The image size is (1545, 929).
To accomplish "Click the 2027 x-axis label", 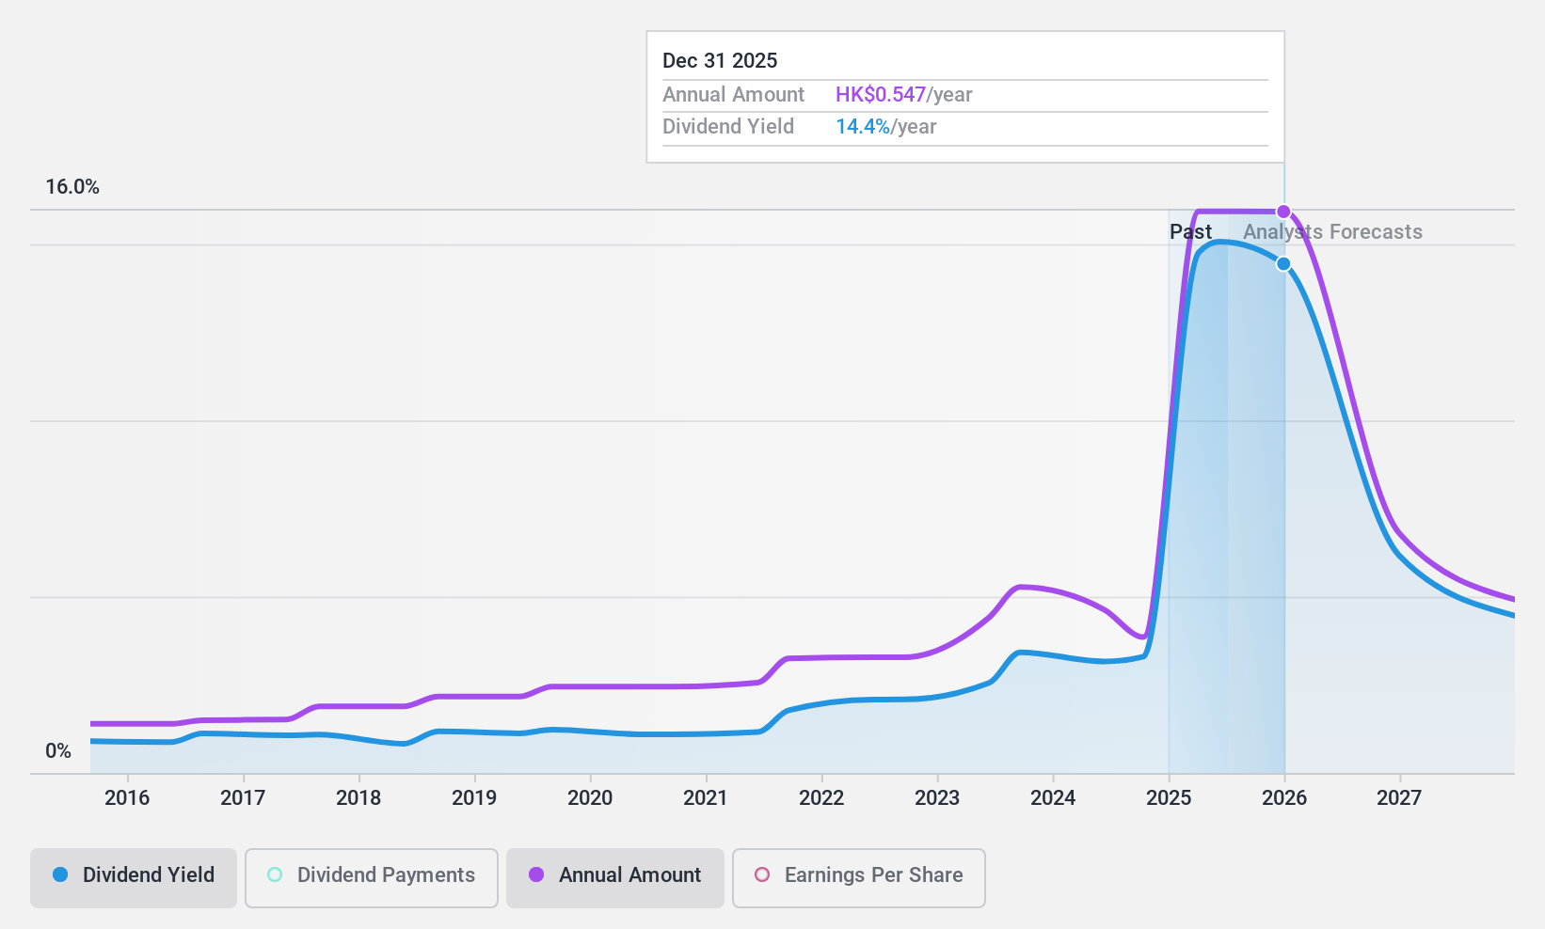I will pyautogui.click(x=1399, y=798).
